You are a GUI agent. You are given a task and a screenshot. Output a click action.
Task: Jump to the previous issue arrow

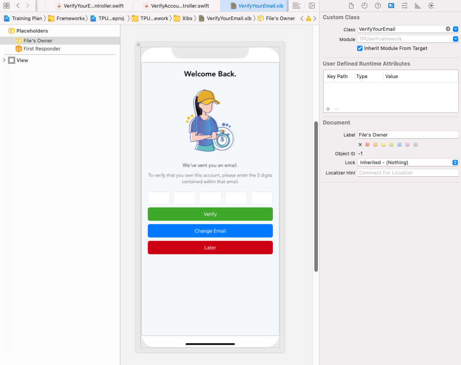(x=302, y=18)
